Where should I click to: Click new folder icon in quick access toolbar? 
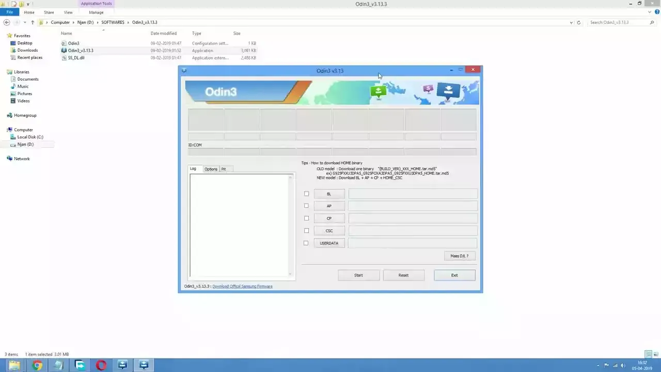pos(21,4)
